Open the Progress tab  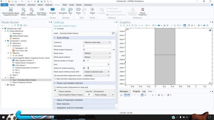coord(136,91)
